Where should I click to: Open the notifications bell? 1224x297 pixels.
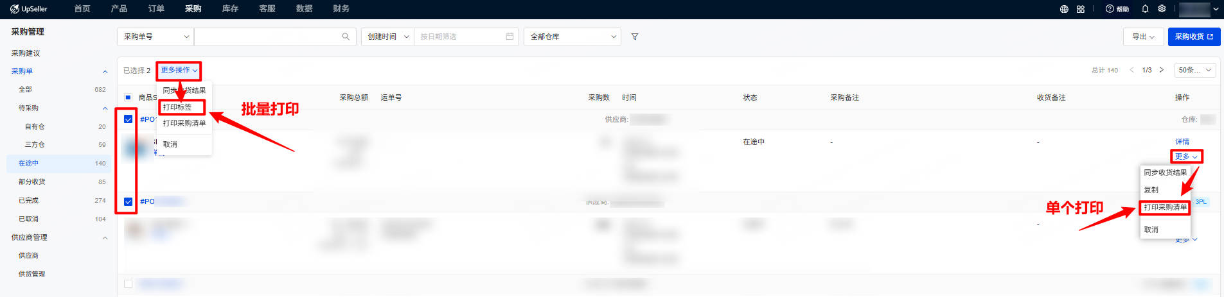pos(1145,9)
